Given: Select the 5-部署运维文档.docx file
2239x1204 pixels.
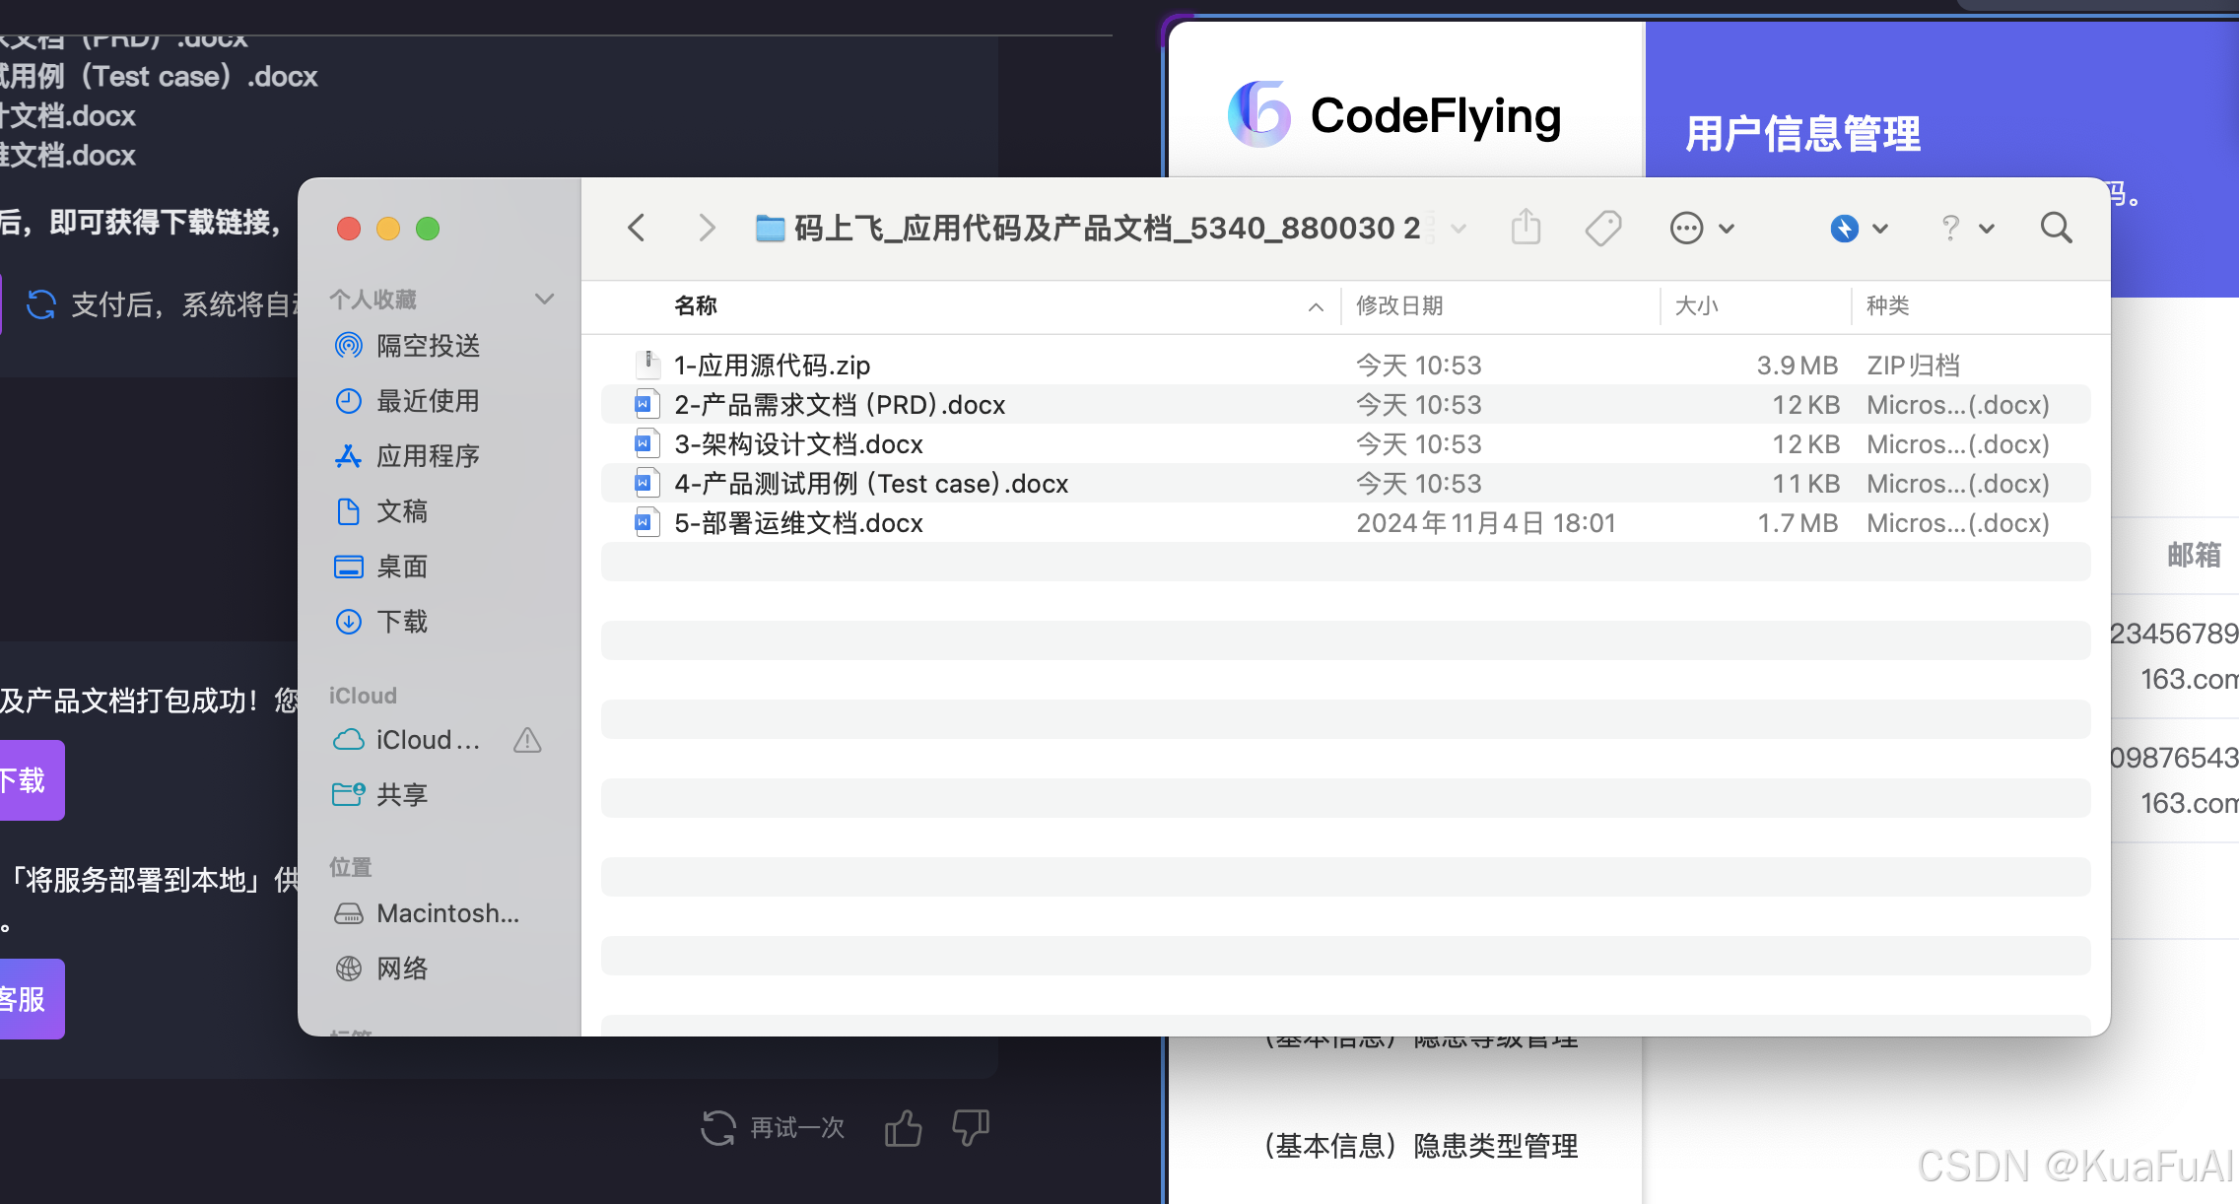Looking at the screenshot, I should tap(798, 523).
